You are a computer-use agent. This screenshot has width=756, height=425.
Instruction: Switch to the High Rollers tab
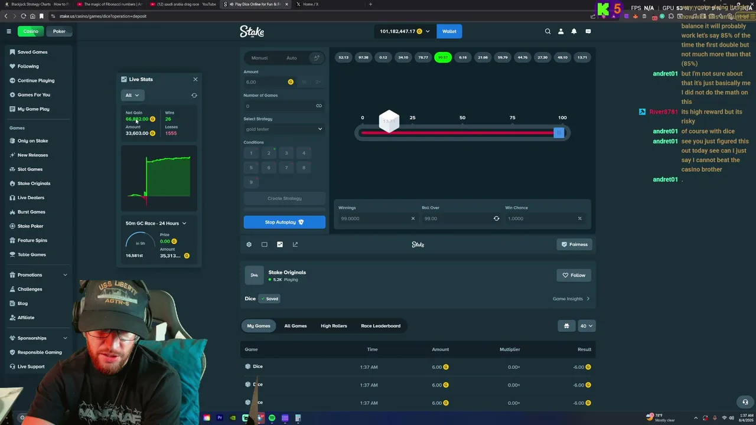[334, 326]
